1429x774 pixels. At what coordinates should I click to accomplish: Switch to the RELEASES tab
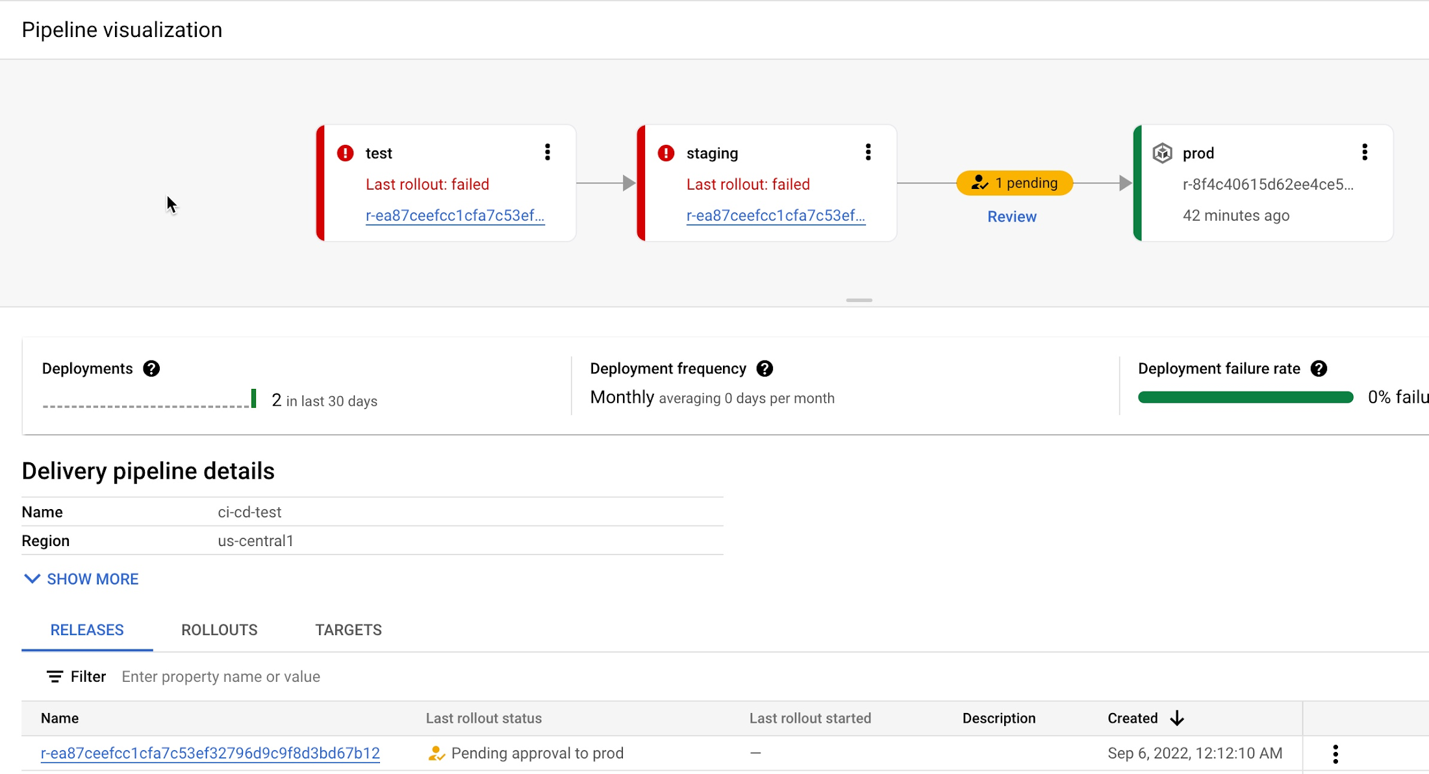(87, 630)
